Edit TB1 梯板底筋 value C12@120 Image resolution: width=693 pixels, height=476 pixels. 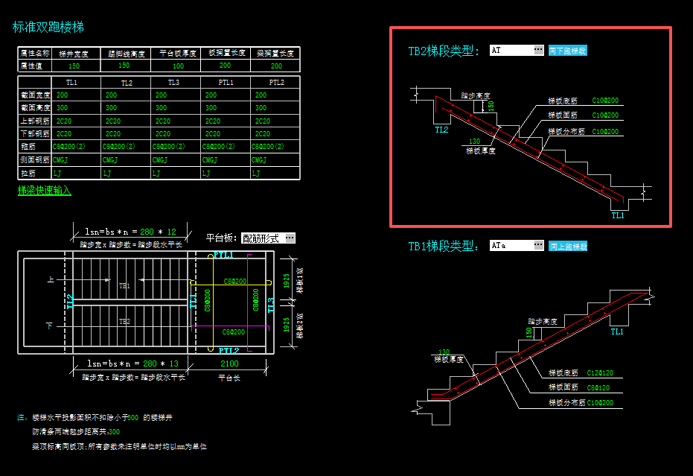[600, 373]
